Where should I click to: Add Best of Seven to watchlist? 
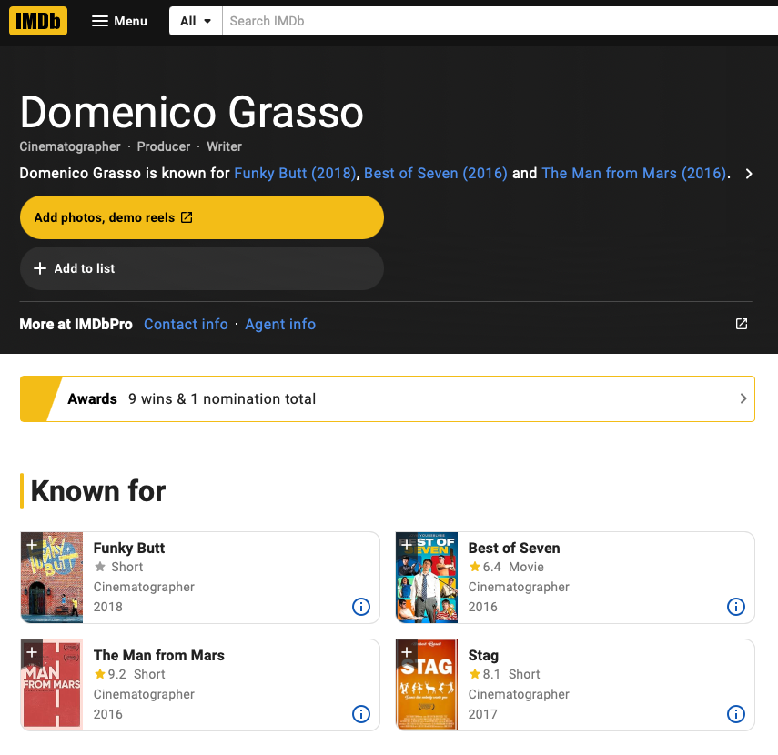[406, 544]
